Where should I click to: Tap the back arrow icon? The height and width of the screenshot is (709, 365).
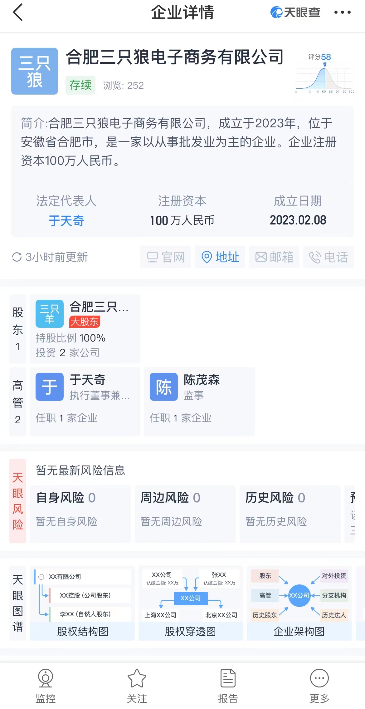pyautogui.click(x=18, y=12)
